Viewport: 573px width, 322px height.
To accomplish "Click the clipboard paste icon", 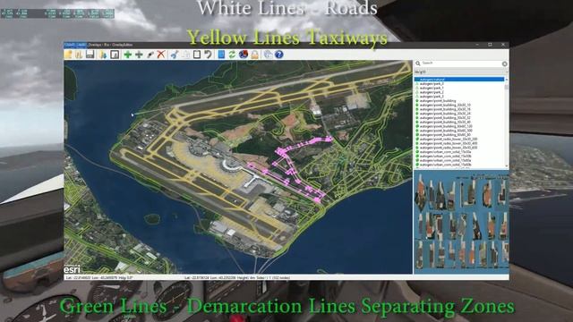I will (197, 55).
